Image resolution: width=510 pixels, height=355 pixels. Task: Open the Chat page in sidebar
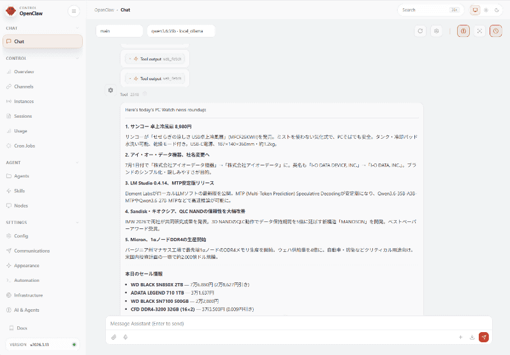pyautogui.click(x=43, y=41)
